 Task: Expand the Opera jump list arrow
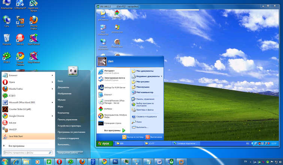pos(53,82)
